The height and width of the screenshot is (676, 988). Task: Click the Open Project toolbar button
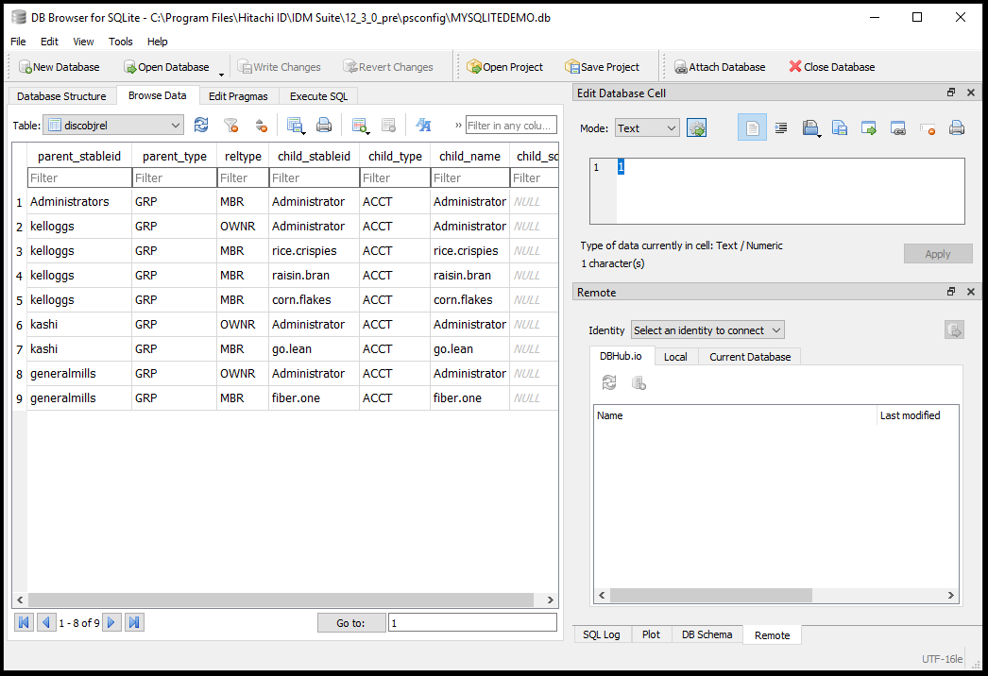504,67
